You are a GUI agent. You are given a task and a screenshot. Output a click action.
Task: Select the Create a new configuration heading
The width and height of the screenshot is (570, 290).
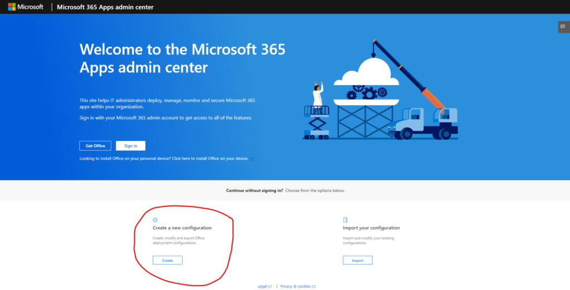tap(182, 228)
